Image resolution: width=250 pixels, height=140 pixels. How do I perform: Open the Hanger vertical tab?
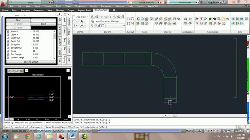tap(60, 52)
